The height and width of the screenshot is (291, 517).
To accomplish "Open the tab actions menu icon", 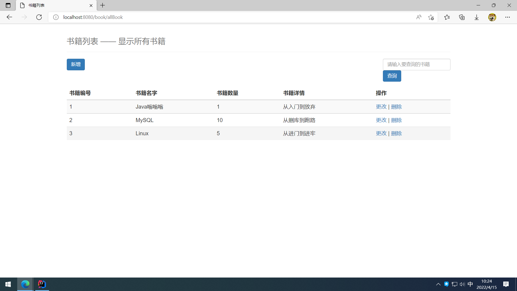I will (x=8, y=5).
